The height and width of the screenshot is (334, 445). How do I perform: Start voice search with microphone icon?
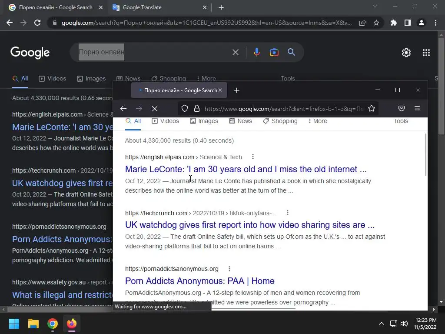coord(256,52)
